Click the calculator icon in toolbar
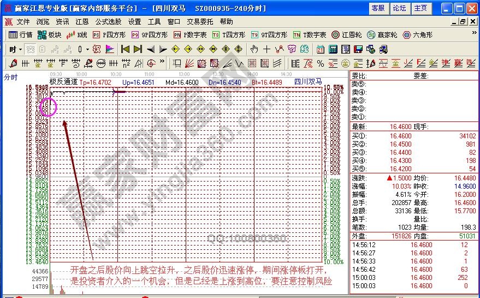The height and width of the screenshot is (298, 480). click(333, 49)
